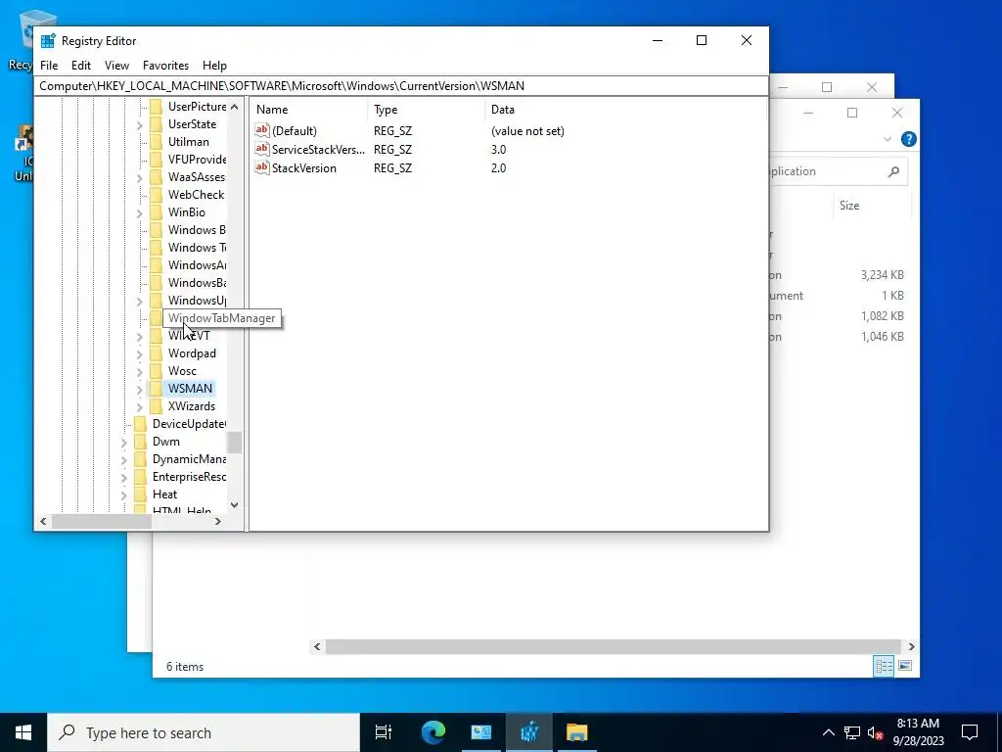The height and width of the screenshot is (752, 1002).
Task: Open File Explorer from the taskbar
Action: (x=576, y=732)
